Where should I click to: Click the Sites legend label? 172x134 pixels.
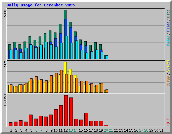(168, 81)
